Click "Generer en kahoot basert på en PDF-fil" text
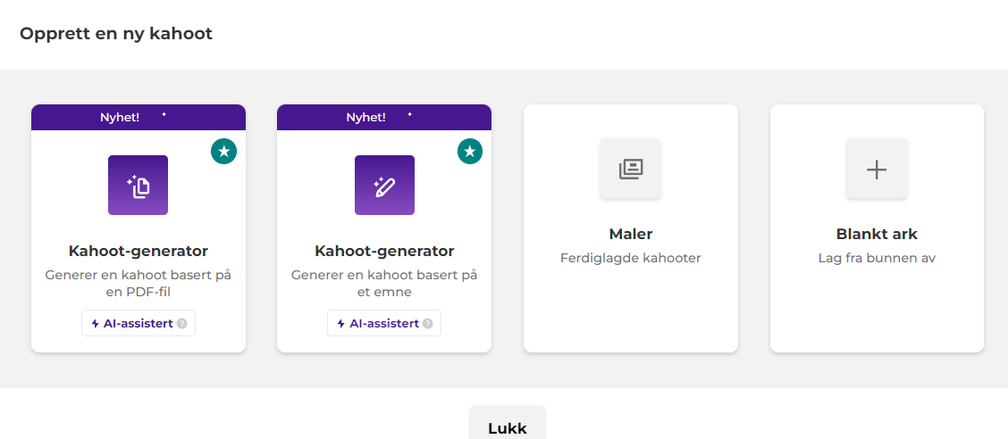The height and width of the screenshot is (439, 1008). 139,283
